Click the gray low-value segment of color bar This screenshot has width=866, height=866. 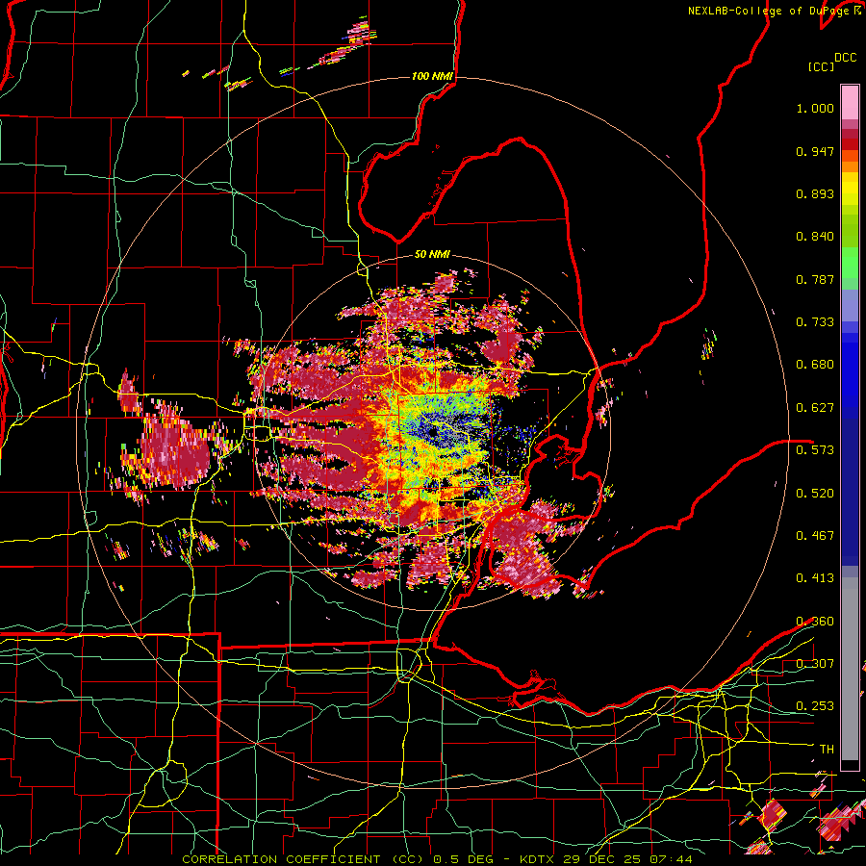pos(850,669)
